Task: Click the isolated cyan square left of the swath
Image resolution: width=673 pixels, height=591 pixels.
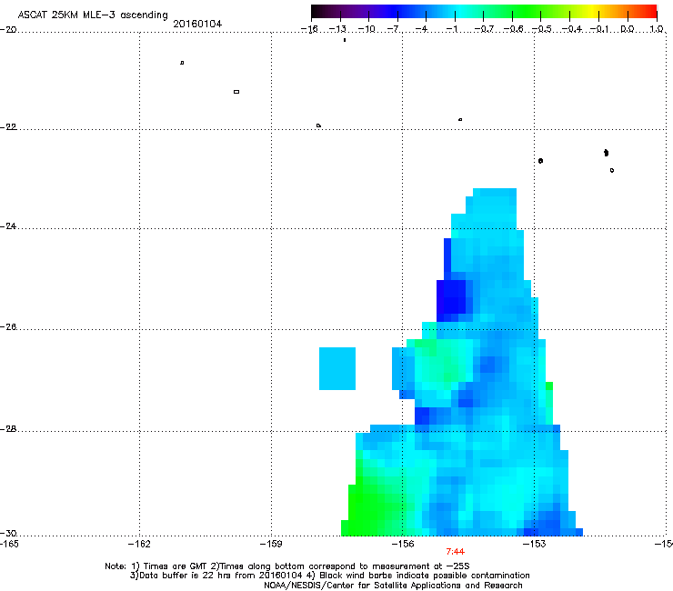Action: (x=337, y=368)
